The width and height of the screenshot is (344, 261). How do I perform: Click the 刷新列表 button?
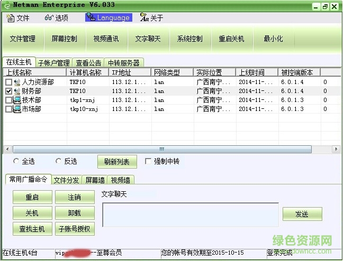click(117, 162)
